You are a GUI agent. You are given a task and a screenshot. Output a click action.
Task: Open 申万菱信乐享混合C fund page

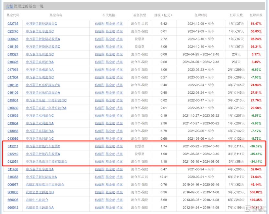point(40,31)
